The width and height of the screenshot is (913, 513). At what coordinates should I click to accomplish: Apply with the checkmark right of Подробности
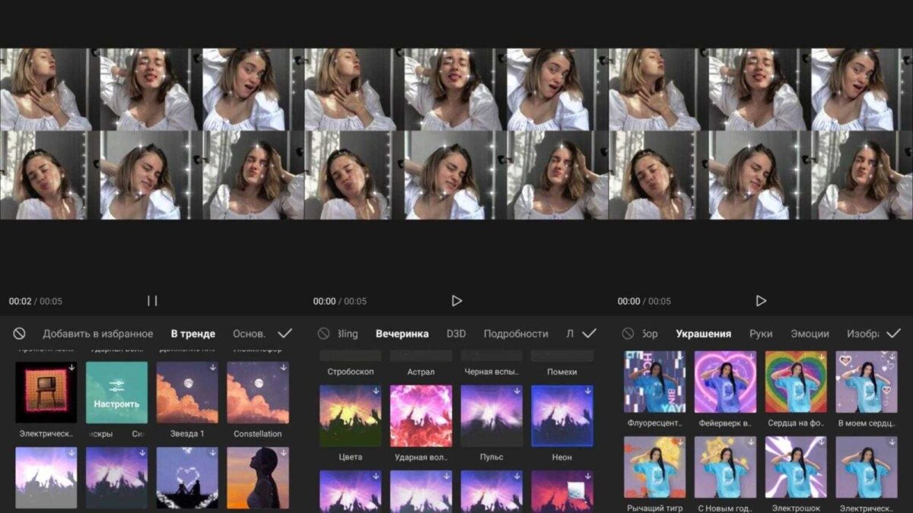click(x=589, y=334)
